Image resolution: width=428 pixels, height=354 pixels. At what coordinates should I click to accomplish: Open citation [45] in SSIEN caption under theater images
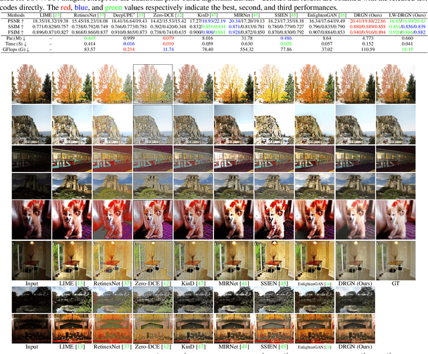(284, 347)
